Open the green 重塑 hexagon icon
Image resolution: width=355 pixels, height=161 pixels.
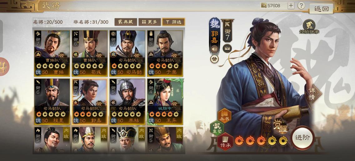click(217, 128)
